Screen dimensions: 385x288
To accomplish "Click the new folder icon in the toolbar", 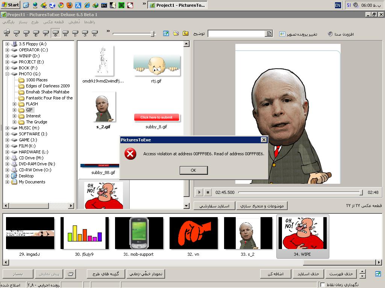I will click(x=176, y=34).
